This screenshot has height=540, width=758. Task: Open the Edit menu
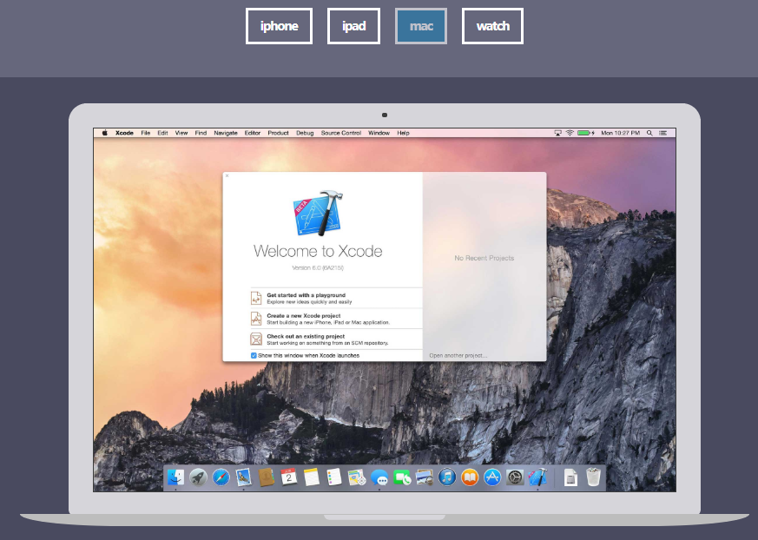click(163, 133)
